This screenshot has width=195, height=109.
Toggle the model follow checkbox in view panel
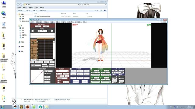pos(113,74)
